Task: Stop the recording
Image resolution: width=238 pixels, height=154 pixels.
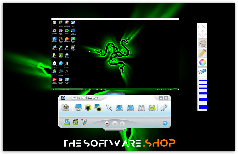Action: (122, 124)
